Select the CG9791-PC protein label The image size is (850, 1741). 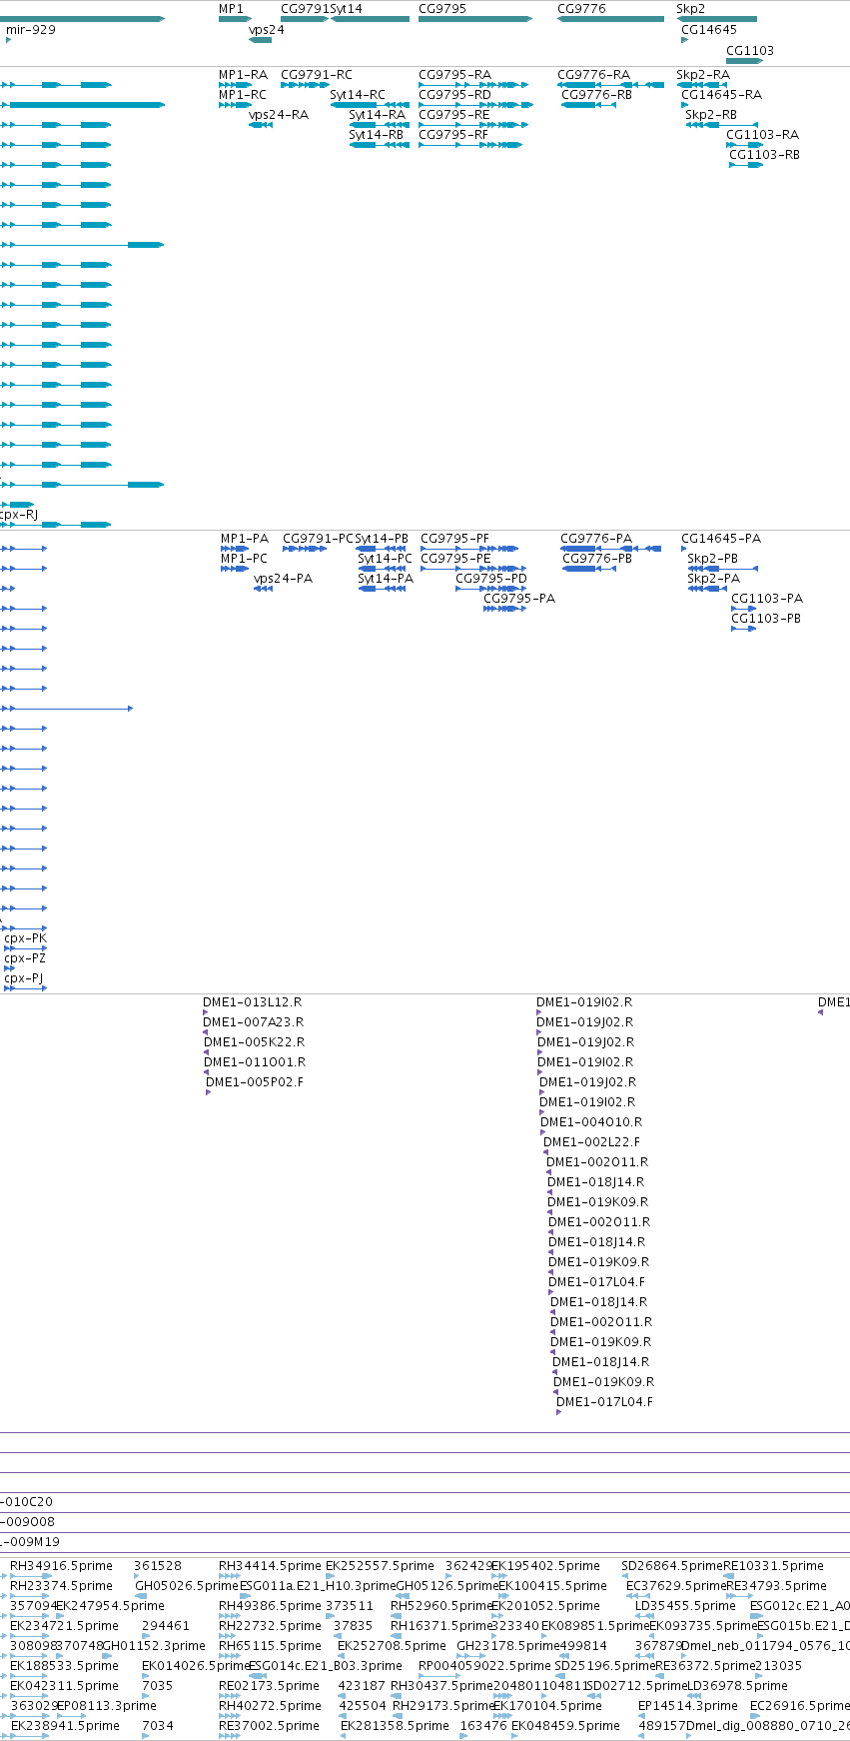(319, 539)
